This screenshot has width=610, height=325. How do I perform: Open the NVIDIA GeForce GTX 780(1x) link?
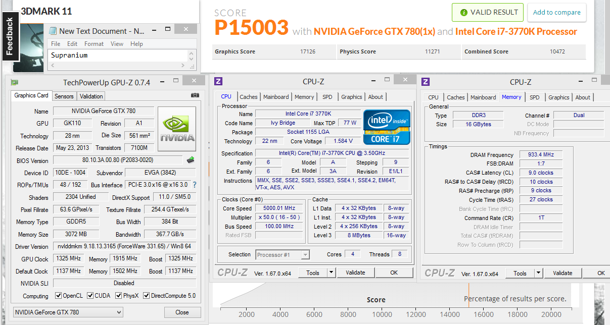[374, 31]
